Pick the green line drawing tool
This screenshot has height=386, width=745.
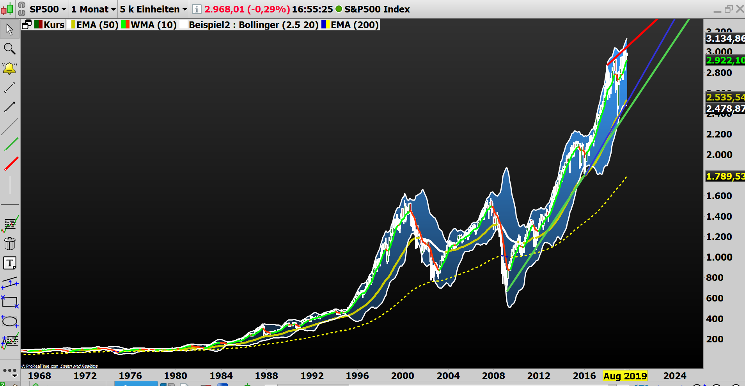coord(11,144)
